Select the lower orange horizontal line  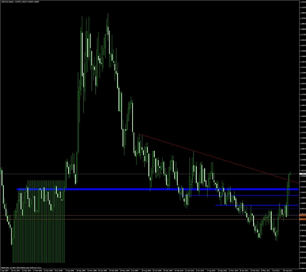coord(149,219)
